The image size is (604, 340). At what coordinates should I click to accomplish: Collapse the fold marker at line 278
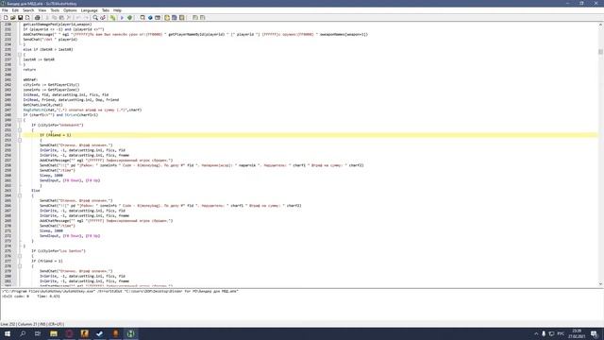[x=20, y=266]
